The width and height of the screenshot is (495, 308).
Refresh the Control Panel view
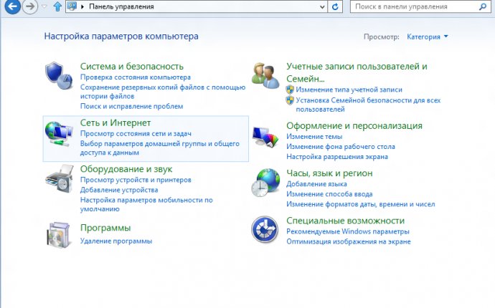pyautogui.click(x=335, y=6)
